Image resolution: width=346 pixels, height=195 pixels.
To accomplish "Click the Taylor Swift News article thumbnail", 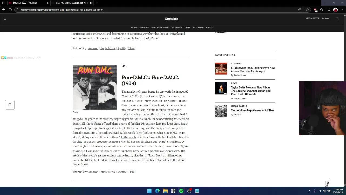I will tap(221, 88).
